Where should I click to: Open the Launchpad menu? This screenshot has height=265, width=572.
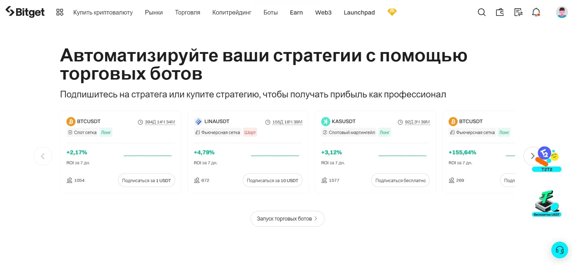pyautogui.click(x=359, y=12)
